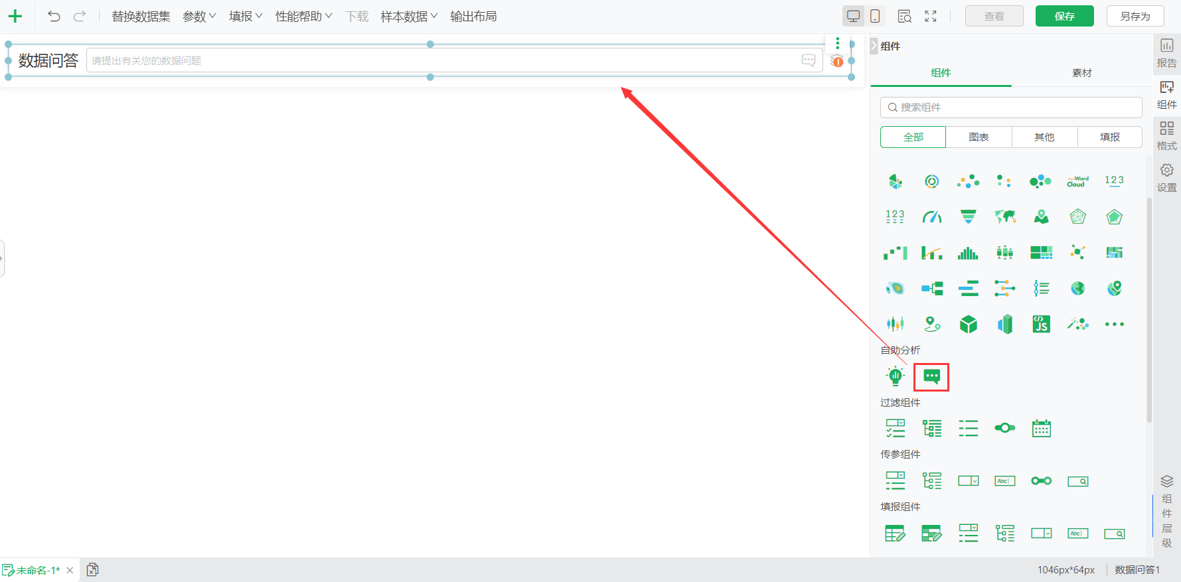Switch to mobile layout view
This screenshot has width=1181, height=582.
875,17
